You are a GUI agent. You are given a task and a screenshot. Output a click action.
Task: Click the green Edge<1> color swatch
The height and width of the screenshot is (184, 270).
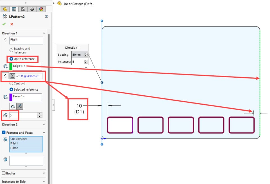tap(11, 67)
